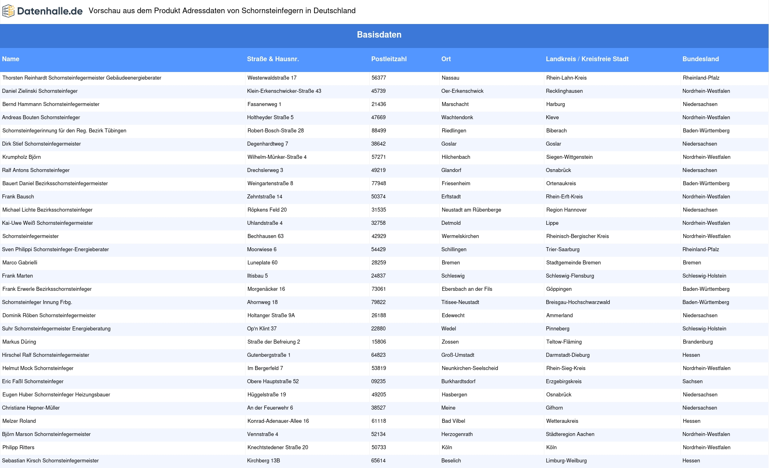The height and width of the screenshot is (468, 769).
Task: Select street cell Konrad-Adenauer-Allee 16
Action: (x=278, y=421)
